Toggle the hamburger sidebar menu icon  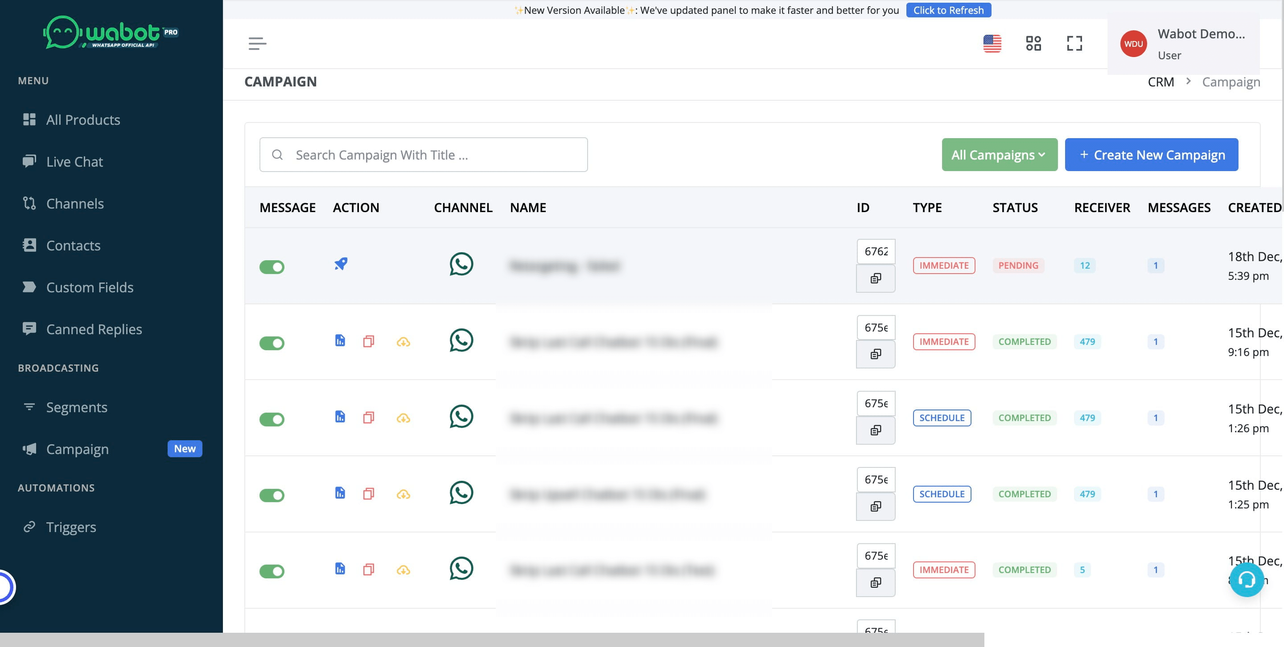pyautogui.click(x=257, y=44)
